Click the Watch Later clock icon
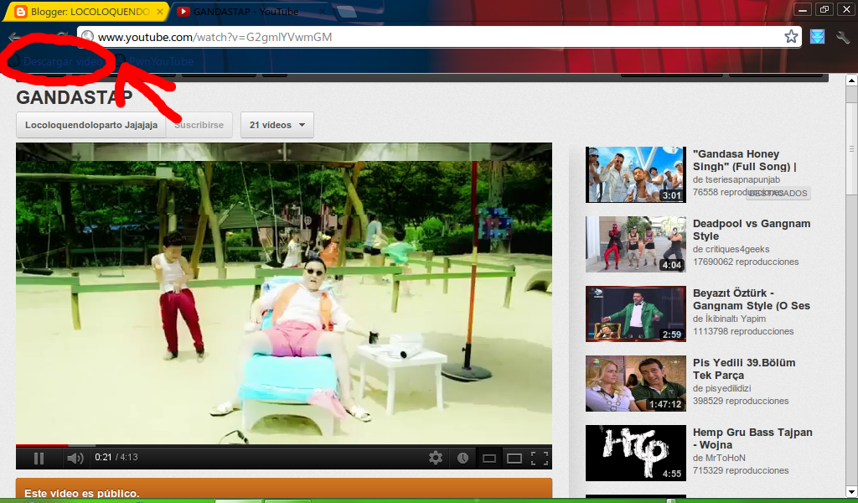 click(x=463, y=458)
